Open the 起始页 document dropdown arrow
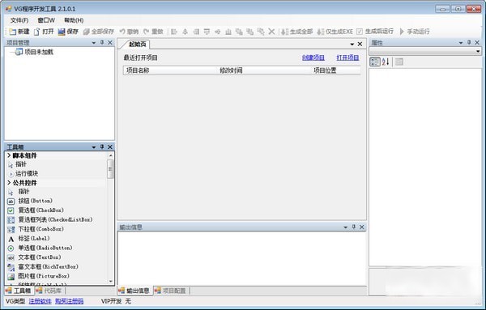 [x=352, y=45]
